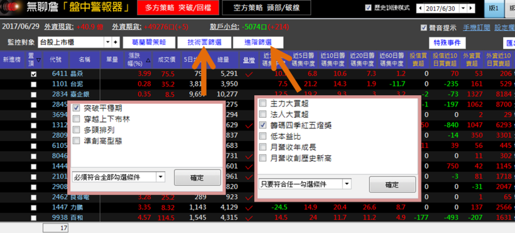Check 穿越上下布林 option
This screenshot has height=233, width=515.
(x=76, y=119)
